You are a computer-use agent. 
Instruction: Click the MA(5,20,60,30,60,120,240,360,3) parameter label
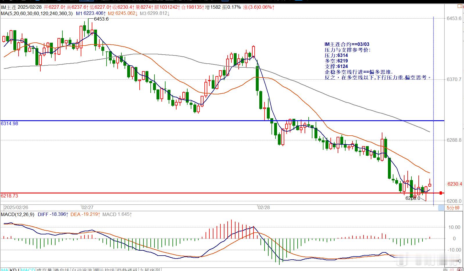click(37, 13)
